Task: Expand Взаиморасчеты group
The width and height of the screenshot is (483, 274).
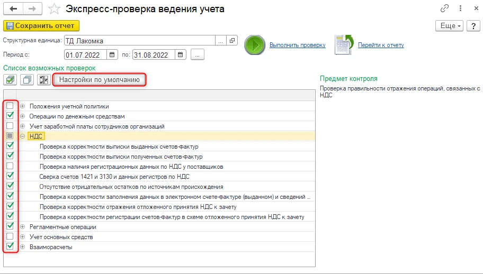Action: [22, 247]
